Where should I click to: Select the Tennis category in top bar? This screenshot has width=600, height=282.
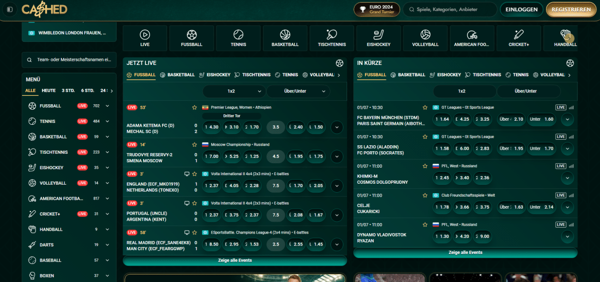pyautogui.click(x=238, y=38)
